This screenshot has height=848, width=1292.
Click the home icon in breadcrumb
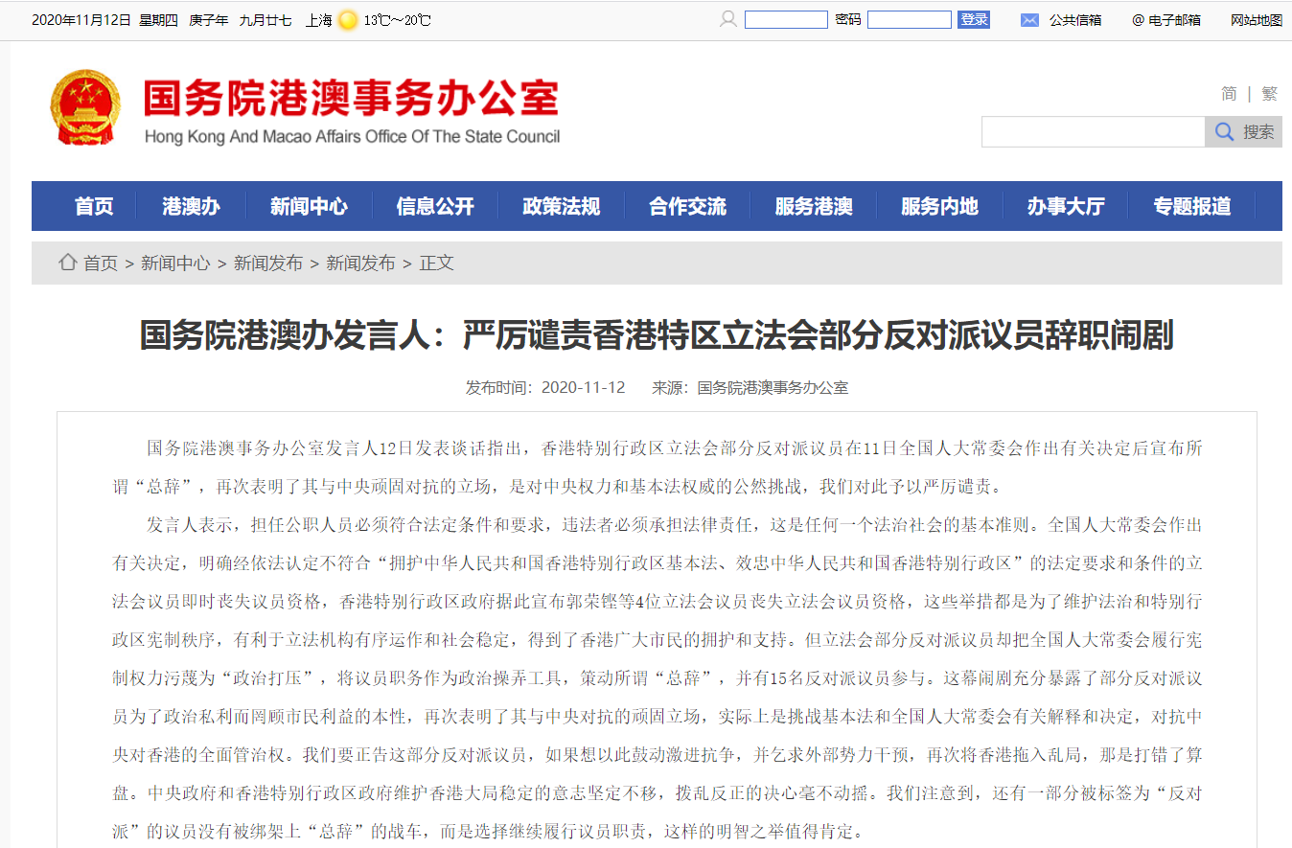[67, 262]
